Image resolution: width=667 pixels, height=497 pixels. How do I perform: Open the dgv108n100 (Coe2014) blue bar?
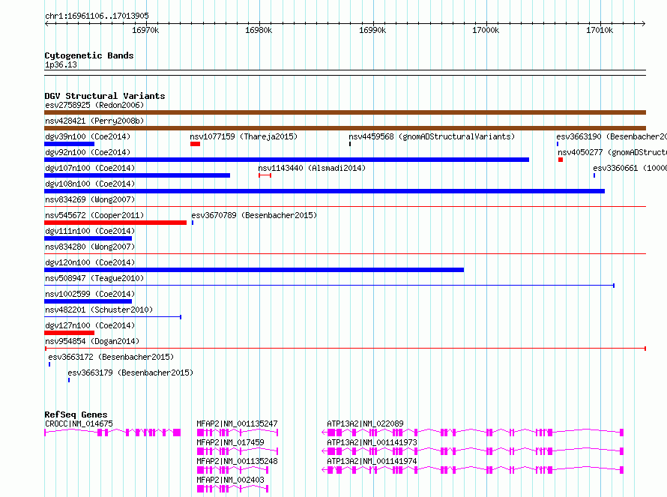[x=325, y=191]
